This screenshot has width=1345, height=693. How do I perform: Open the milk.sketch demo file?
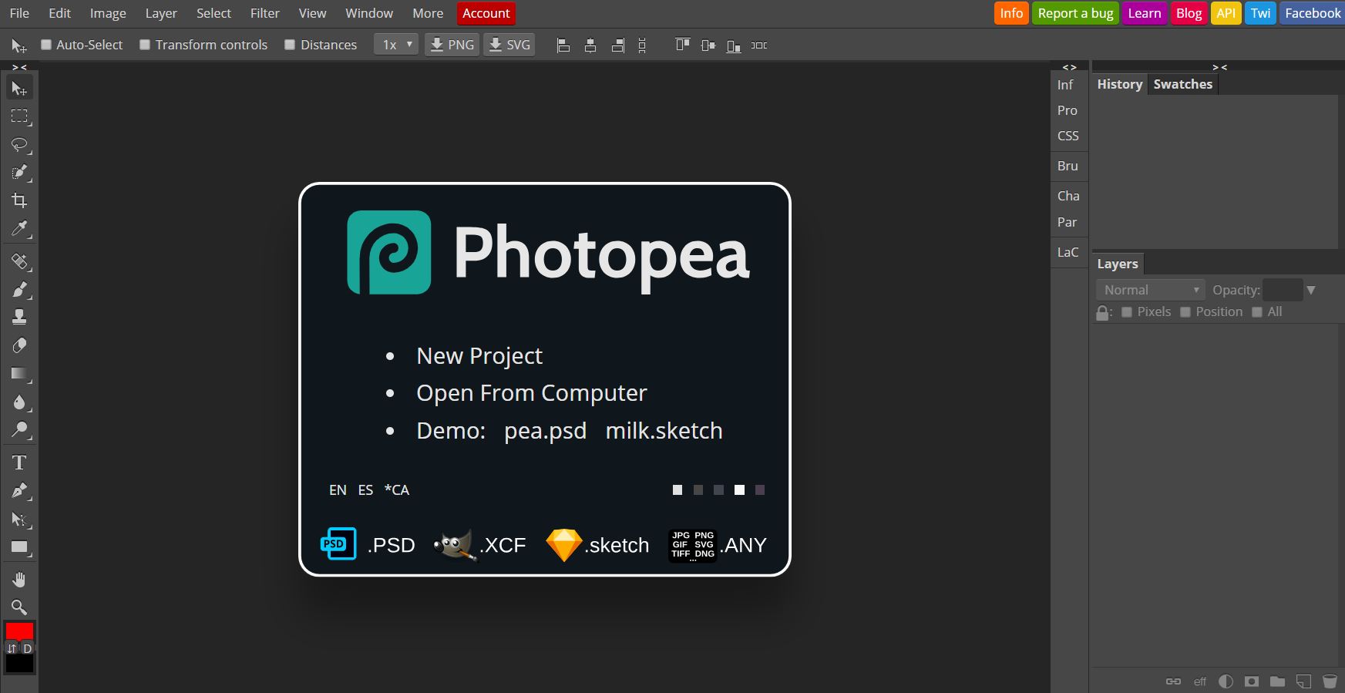[x=664, y=430]
